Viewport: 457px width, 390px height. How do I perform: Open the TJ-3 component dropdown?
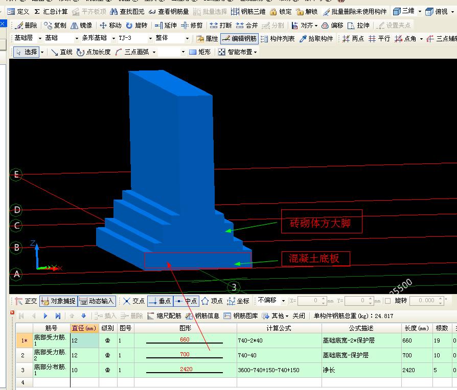(150, 38)
